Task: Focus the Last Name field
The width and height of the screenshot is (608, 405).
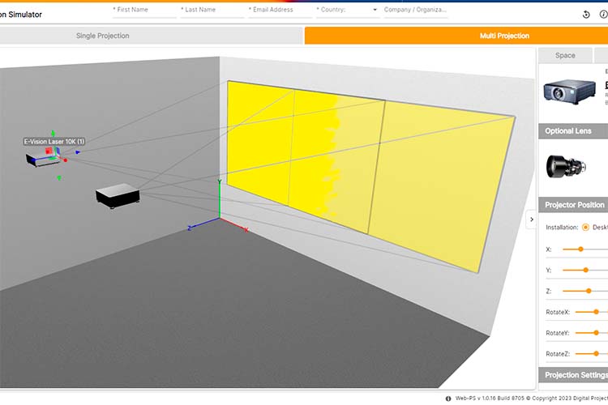Action: point(212,10)
